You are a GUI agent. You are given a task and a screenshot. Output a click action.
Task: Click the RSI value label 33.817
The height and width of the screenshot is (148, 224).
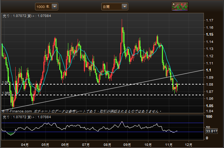pos(212,131)
